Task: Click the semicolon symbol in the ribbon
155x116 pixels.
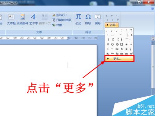Action: [108, 20]
